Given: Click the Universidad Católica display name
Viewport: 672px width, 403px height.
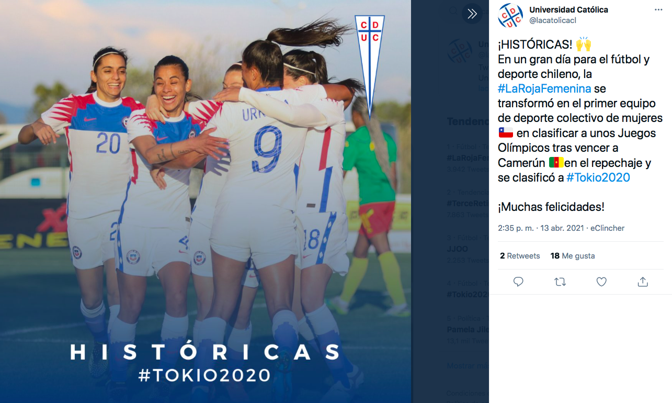Looking at the screenshot, I should (568, 10).
